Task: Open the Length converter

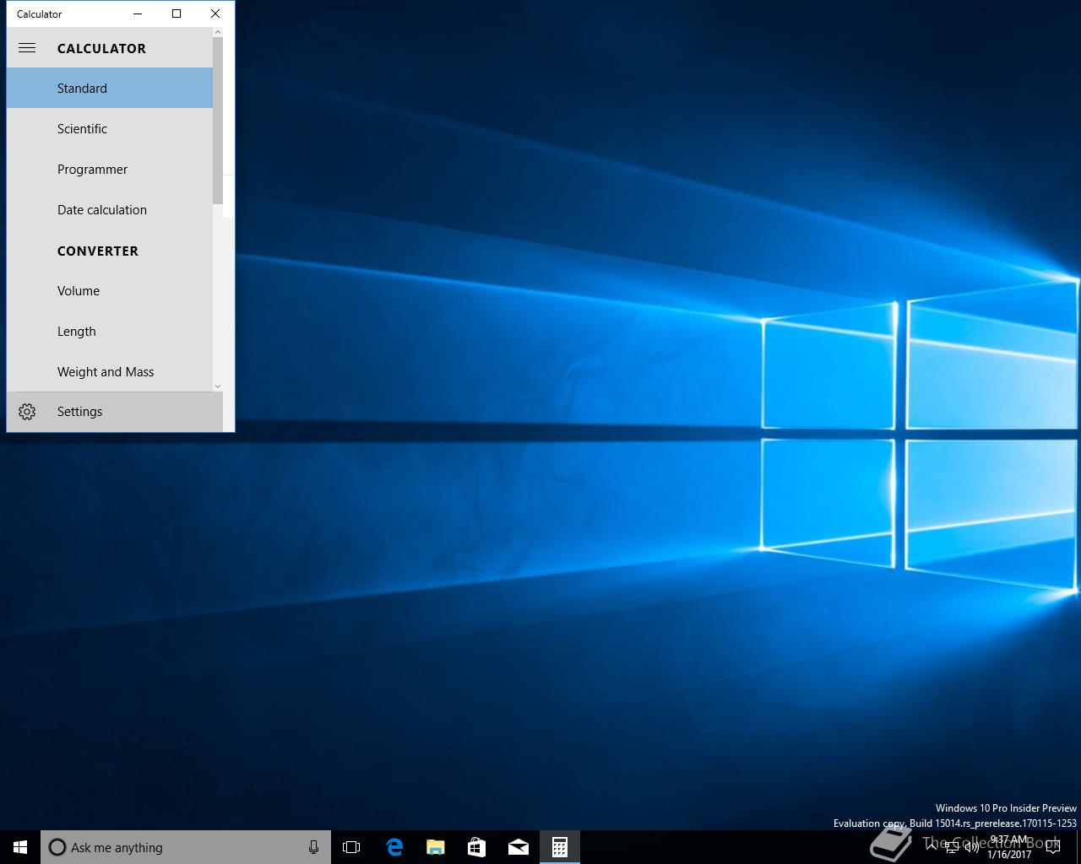Action: 76,332
